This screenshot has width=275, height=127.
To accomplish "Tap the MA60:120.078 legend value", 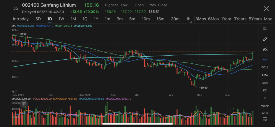I will (63, 26).
